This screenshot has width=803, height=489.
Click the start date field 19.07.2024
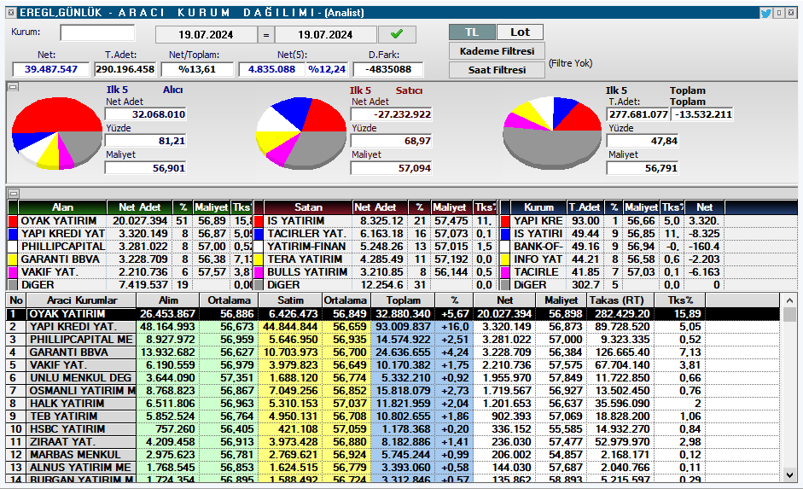pos(206,35)
